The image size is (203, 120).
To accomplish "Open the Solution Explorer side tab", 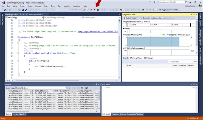I will 200,19.
